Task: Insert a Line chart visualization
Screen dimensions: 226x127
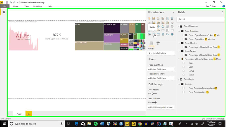Action: 149,22
